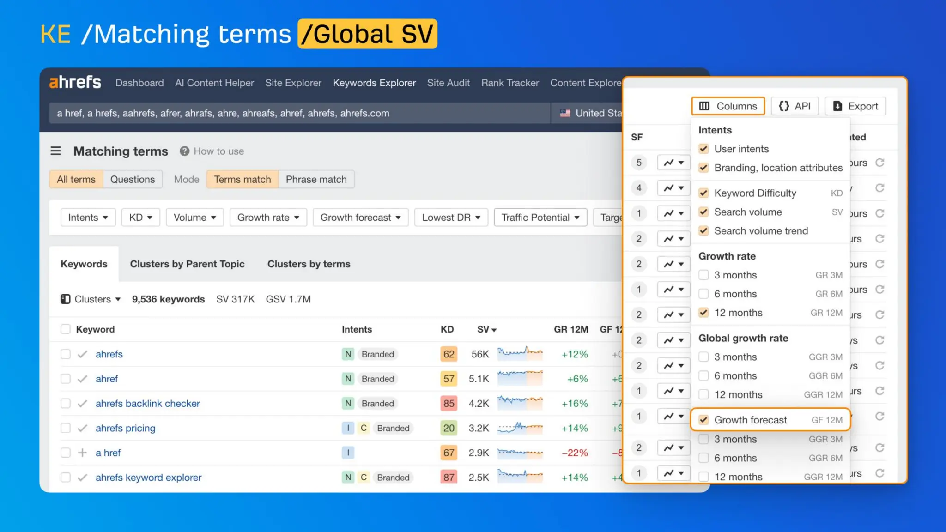The width and height of the screenshot is (946, 532).
Task: Click the Clusters panel icon
Action: [x=66, y=299]
